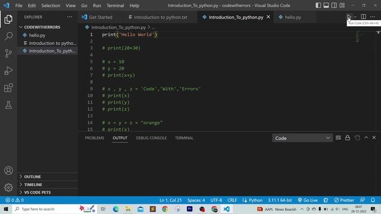Screen dimensions: 381x214
Task: Close the Introduction_To_python.py tab
Action: (268, 17)
